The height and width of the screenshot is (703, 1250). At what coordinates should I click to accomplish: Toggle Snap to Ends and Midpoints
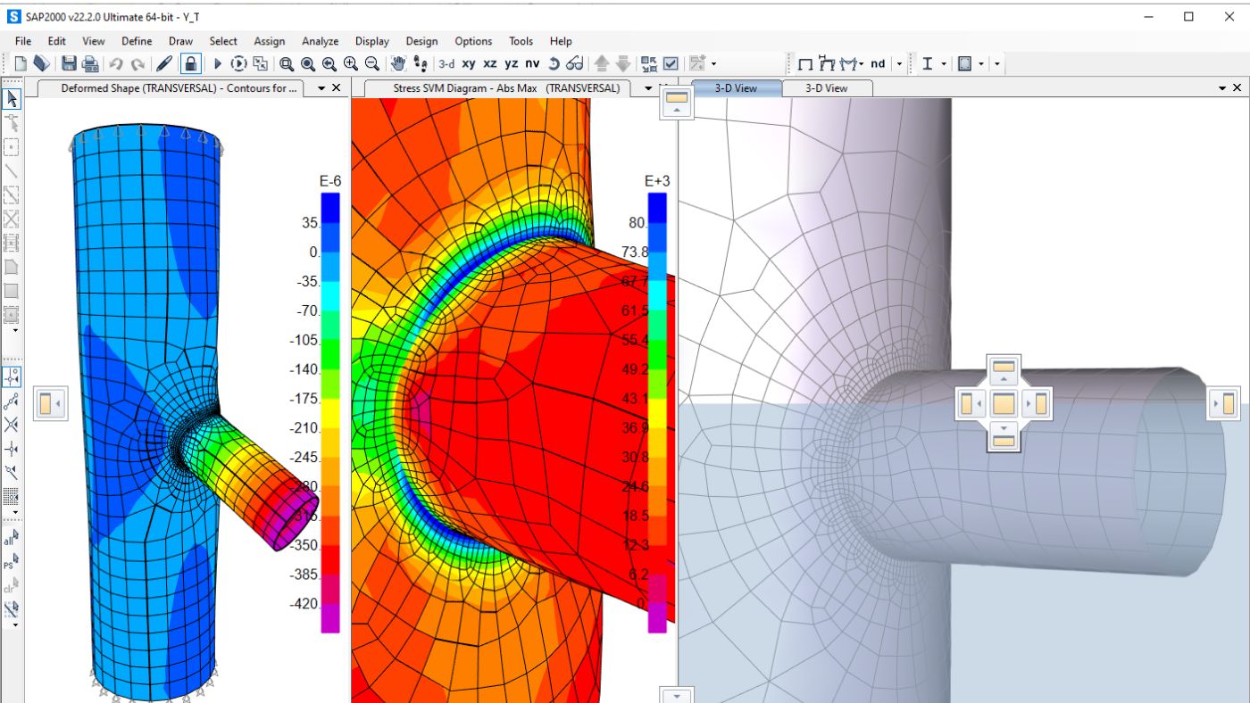(12, 401)
